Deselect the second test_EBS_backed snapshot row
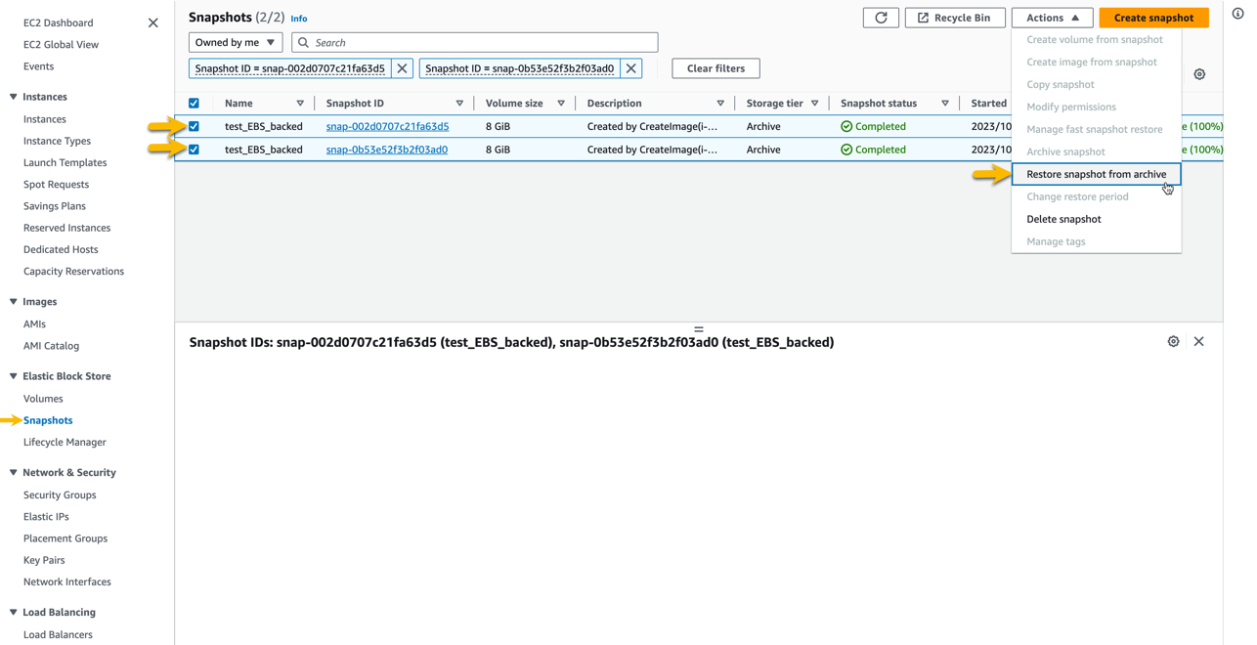The width and height of the screenshot is (1257, 645). 194,150
